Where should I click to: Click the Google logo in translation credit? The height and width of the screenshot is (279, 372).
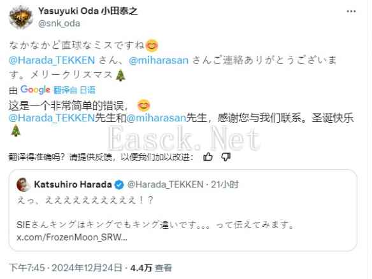35,90
